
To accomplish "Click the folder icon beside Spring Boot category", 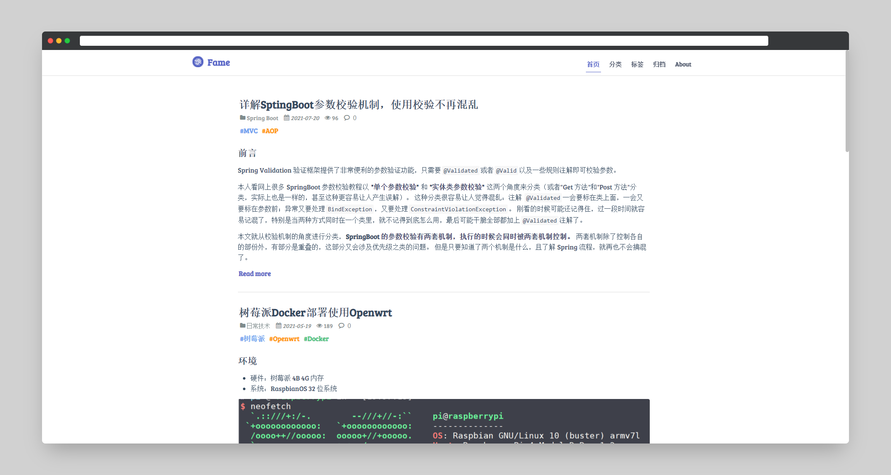I will [243, 118].
